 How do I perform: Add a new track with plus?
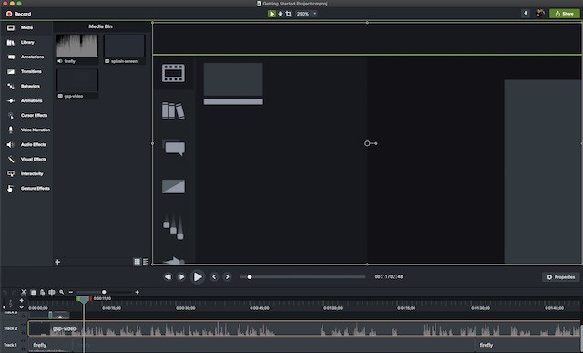(21, 300)
